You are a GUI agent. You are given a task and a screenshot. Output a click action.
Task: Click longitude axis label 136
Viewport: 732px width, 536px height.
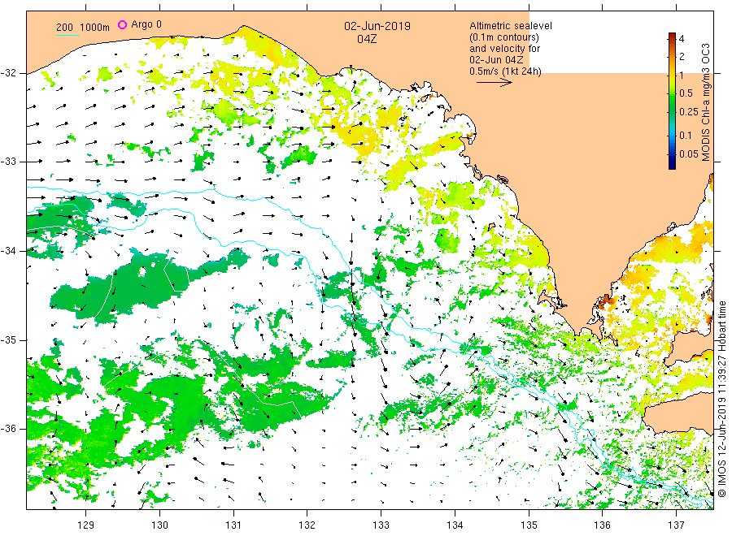602,525
